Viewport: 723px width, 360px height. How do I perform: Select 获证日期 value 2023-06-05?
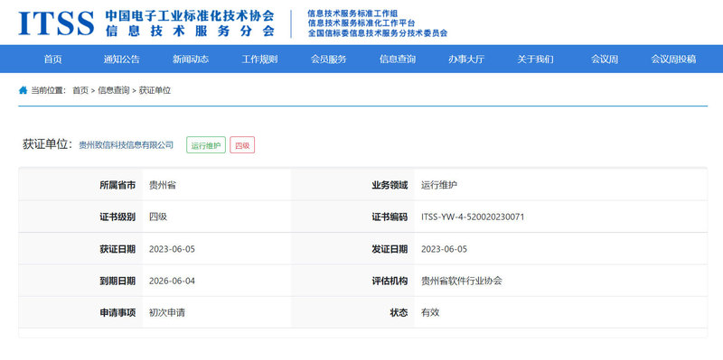172,249
